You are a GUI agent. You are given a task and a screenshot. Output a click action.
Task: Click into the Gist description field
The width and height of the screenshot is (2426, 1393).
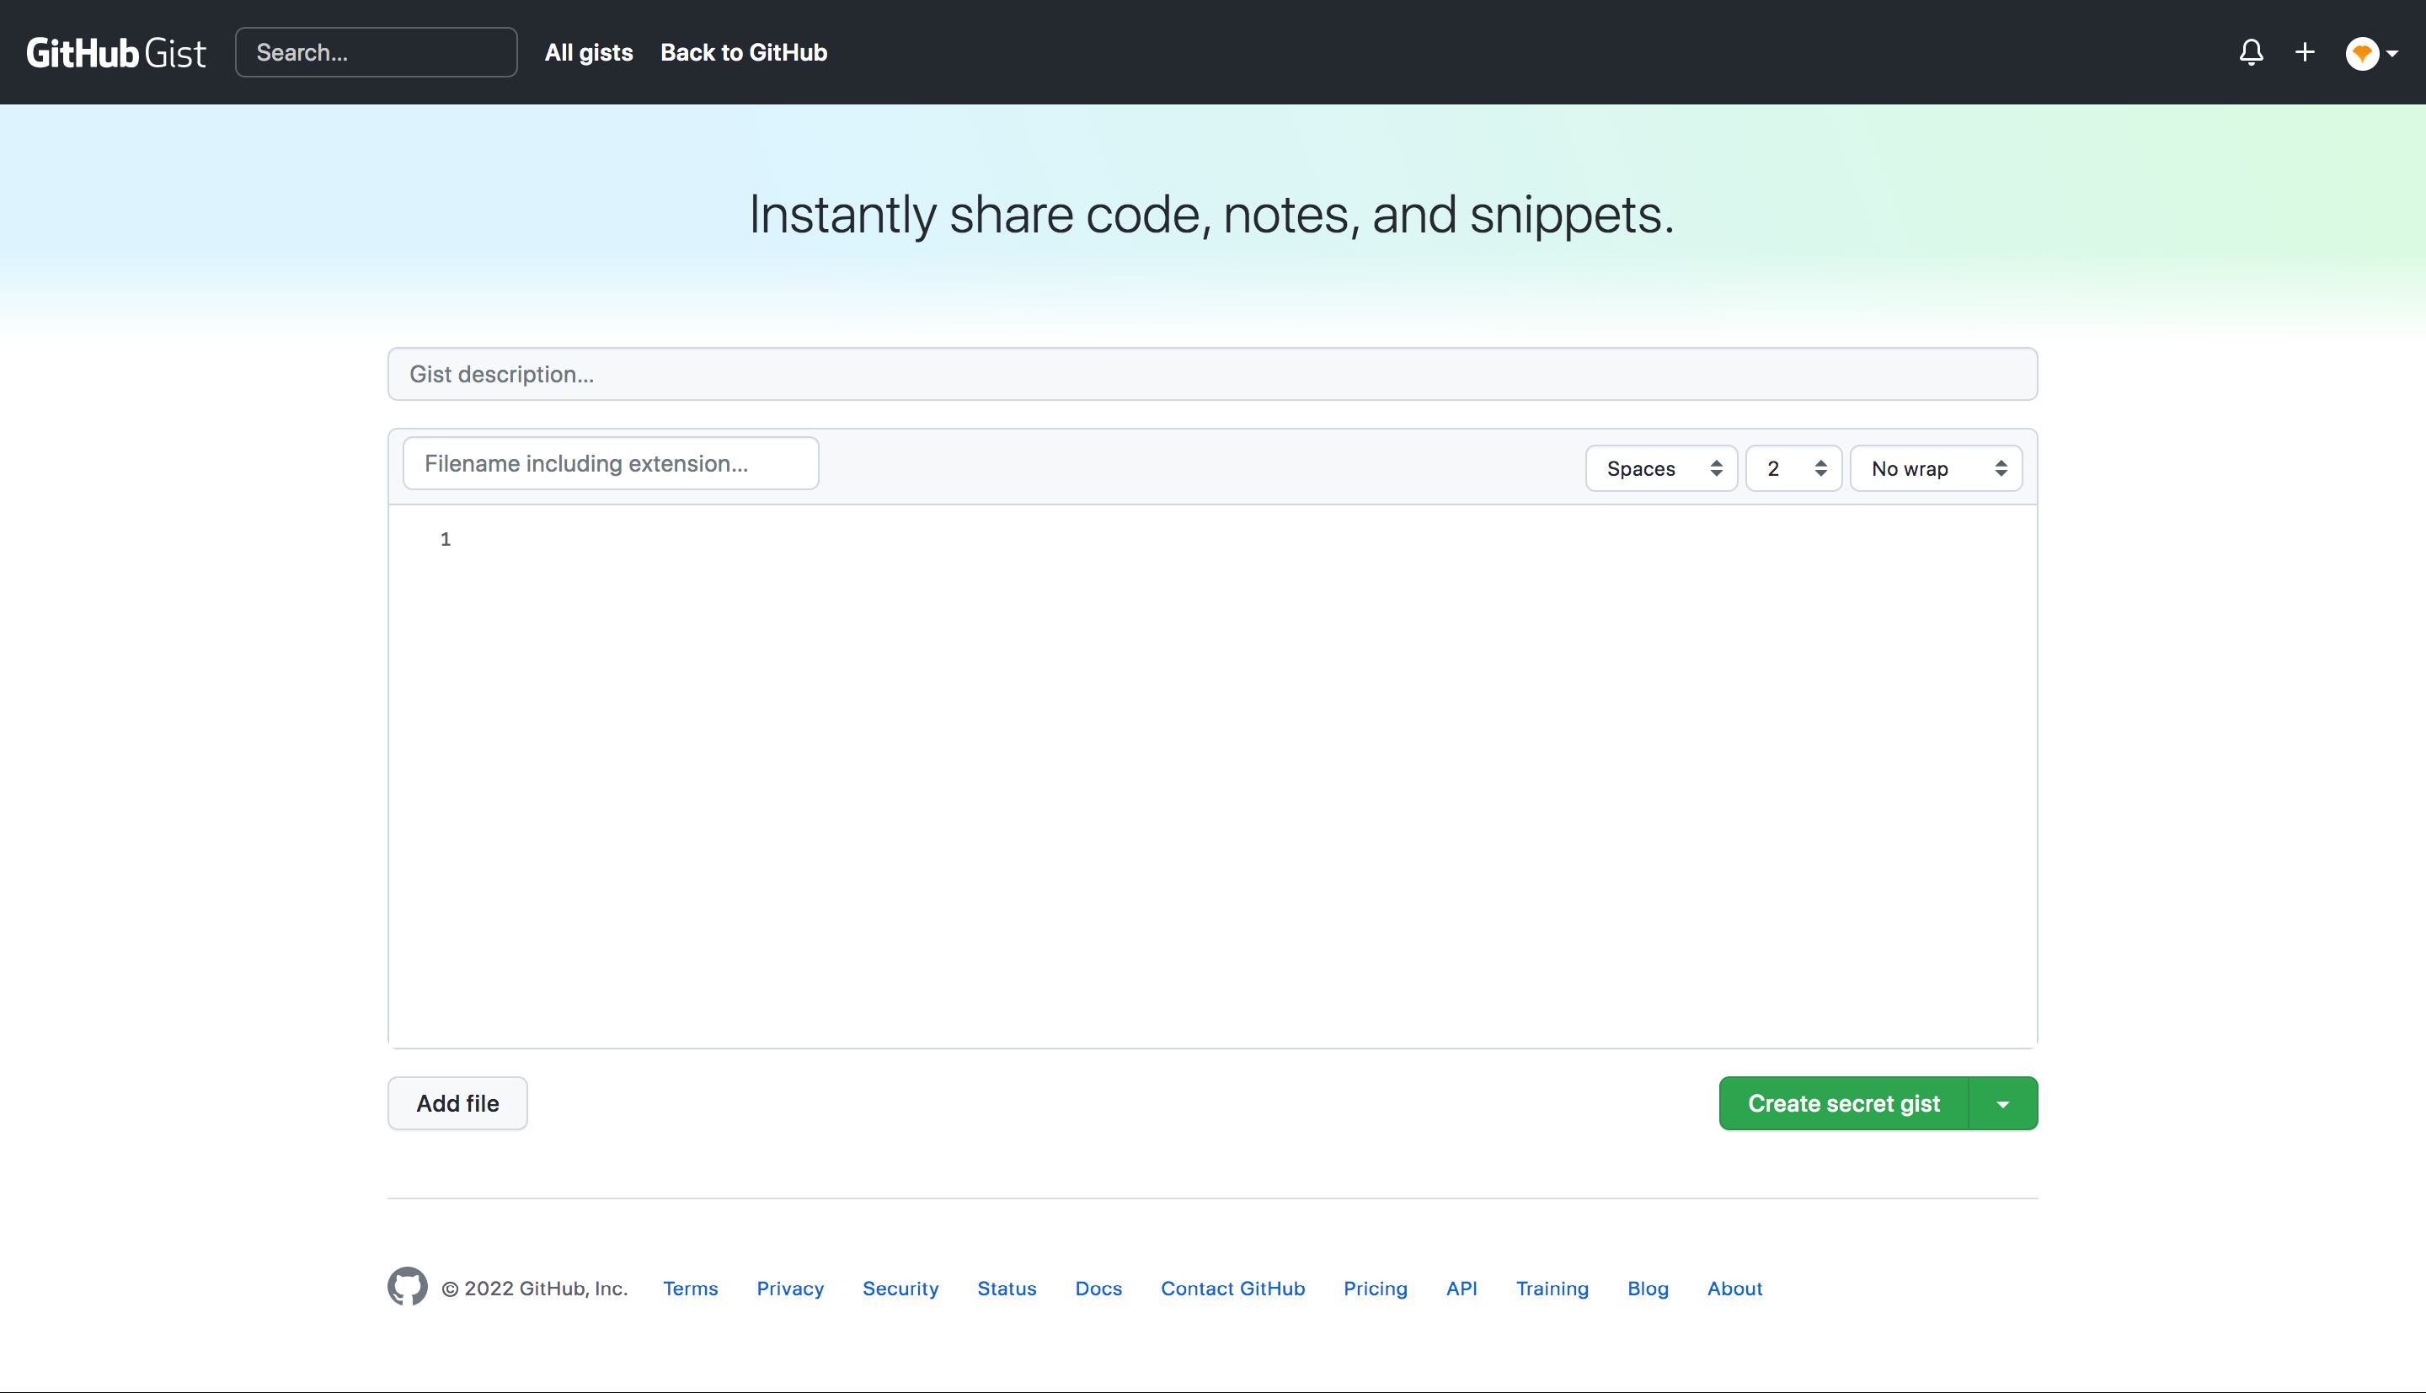[x=1212, y=374]
